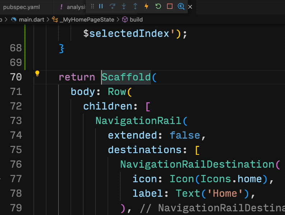Close the tab using the X button
Viewport: 285px width, 215px height.
(x=190, y=7)
